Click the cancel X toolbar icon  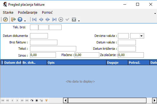pos(74,19)
